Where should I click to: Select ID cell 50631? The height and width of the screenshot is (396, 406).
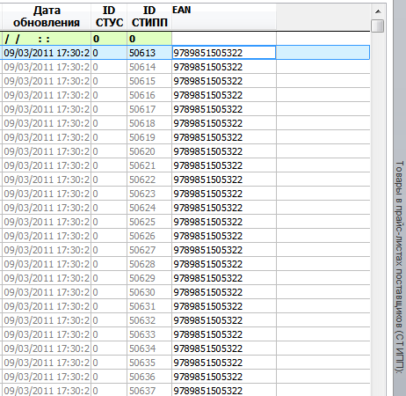tap(149, 306)
